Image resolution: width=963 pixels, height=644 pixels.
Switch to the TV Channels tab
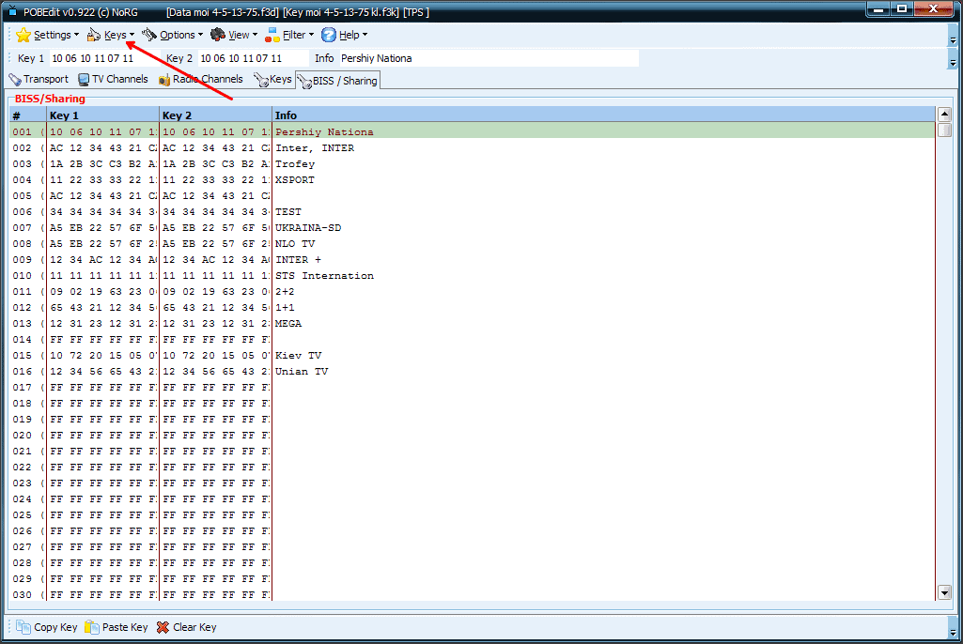coord(113,79)
